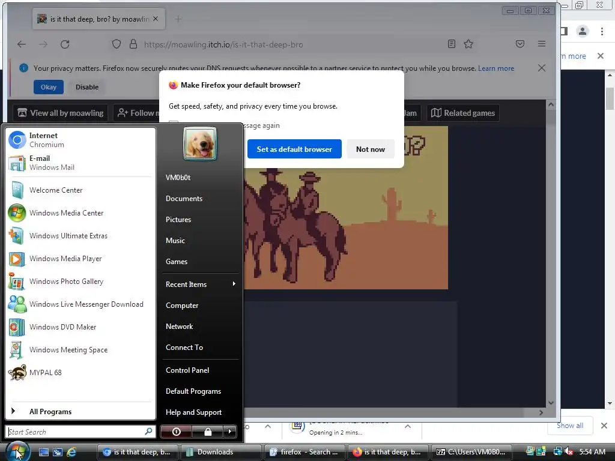Click Not now in Firefox dialog

pos(370,149)
